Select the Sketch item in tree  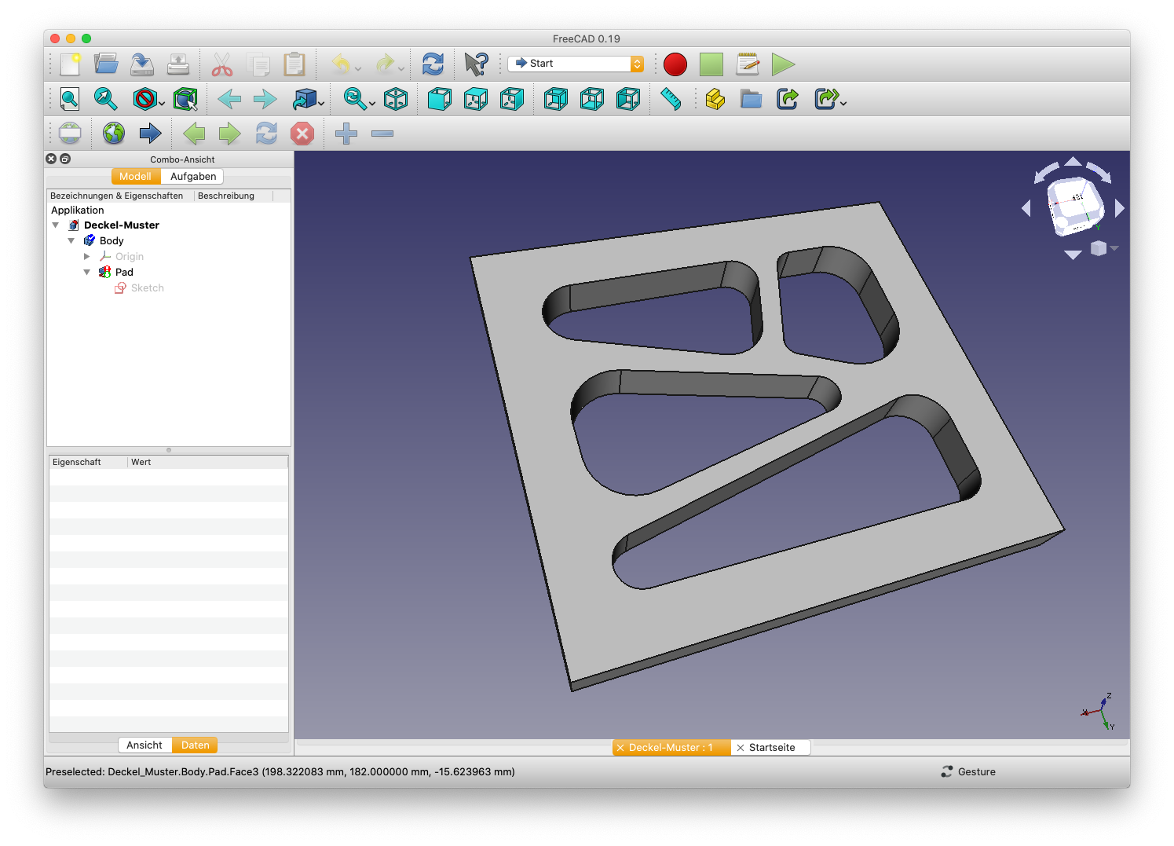point(147,288)
